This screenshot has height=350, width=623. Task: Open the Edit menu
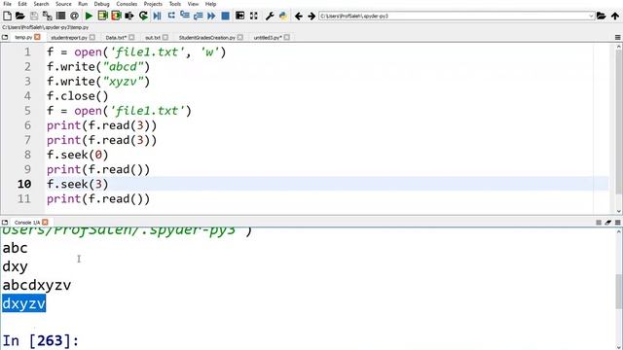click(22, 4)
